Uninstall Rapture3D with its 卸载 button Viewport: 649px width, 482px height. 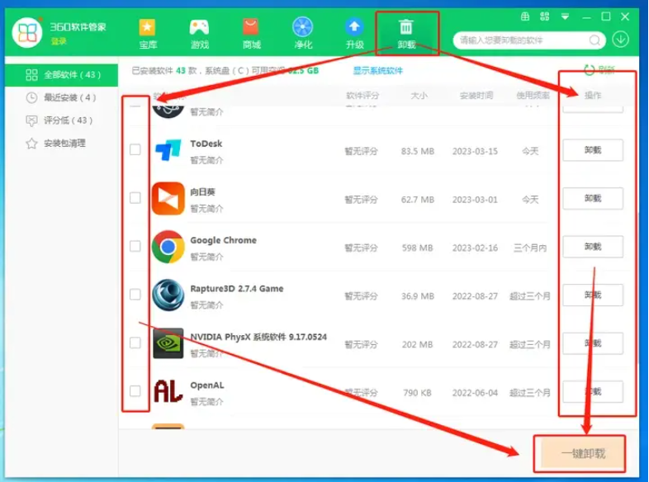593,295
